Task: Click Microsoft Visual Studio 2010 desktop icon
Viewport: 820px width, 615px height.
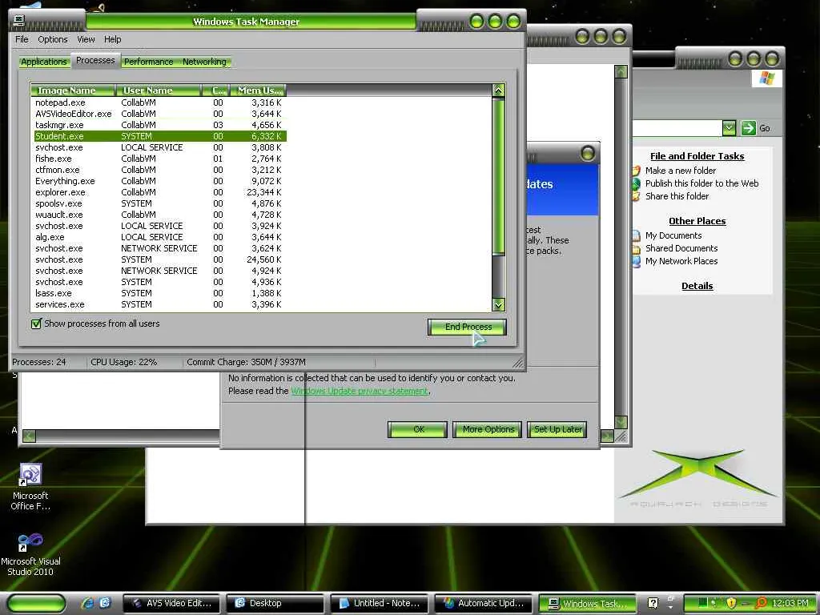Action: click(x=30, y=541)
